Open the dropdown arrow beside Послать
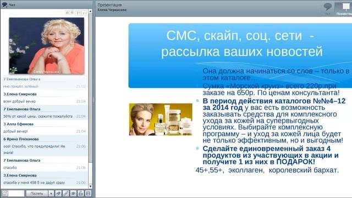Viewport: 352px width, 198px height. pyautogui.click(x=51, y=193)
